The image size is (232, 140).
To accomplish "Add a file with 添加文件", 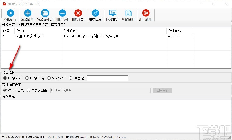I will [28, 15].
